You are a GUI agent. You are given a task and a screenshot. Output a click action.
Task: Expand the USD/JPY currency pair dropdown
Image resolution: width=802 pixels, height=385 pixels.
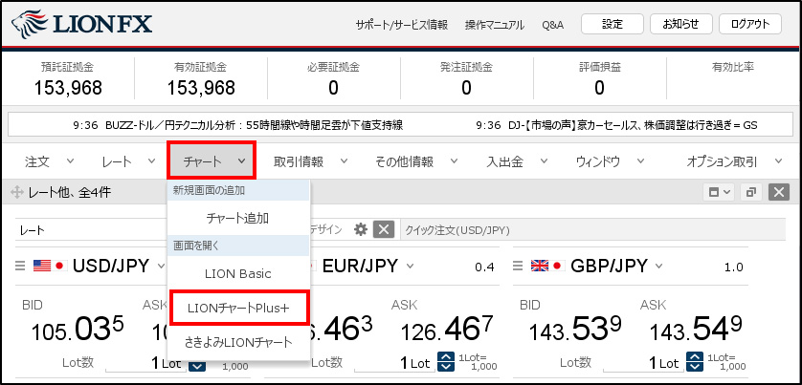(161, 266)
